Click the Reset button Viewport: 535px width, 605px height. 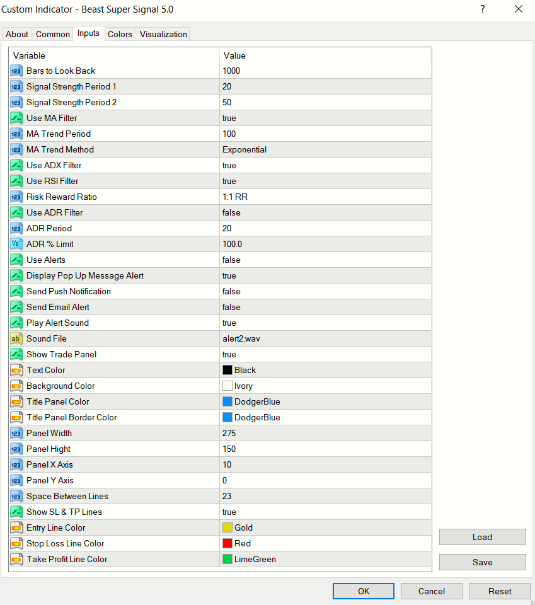500,591
